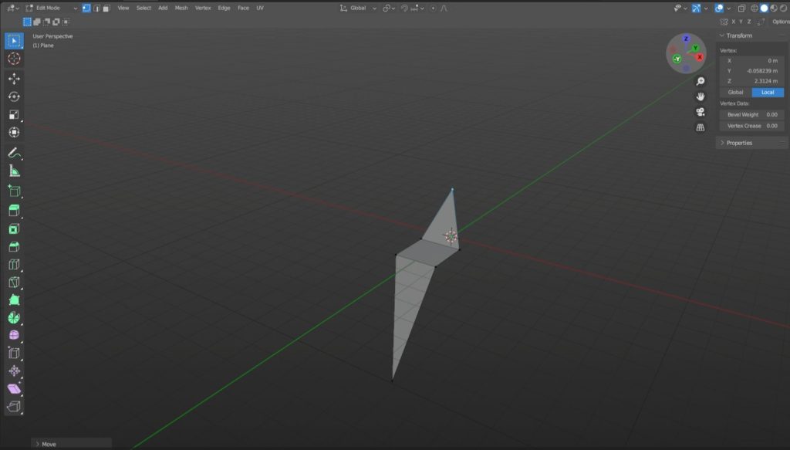
Task: Choose the Rotate tool
Action: click(14, 96)
